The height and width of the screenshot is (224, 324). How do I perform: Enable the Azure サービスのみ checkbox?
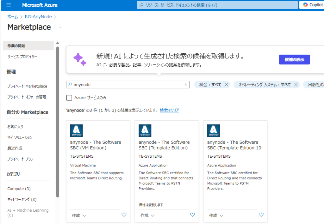(x=69, y=98)
